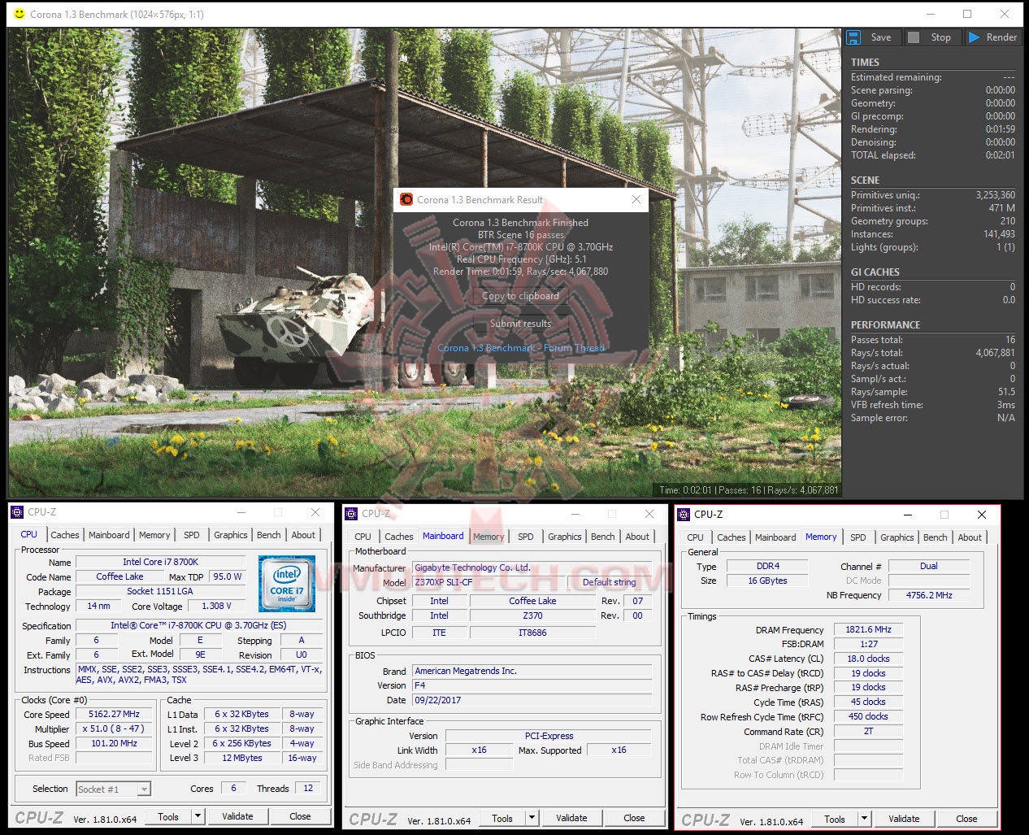Open Bench tab in left CPU-Z window
This screenshot has height=835, width=1029.
[269, 535]
